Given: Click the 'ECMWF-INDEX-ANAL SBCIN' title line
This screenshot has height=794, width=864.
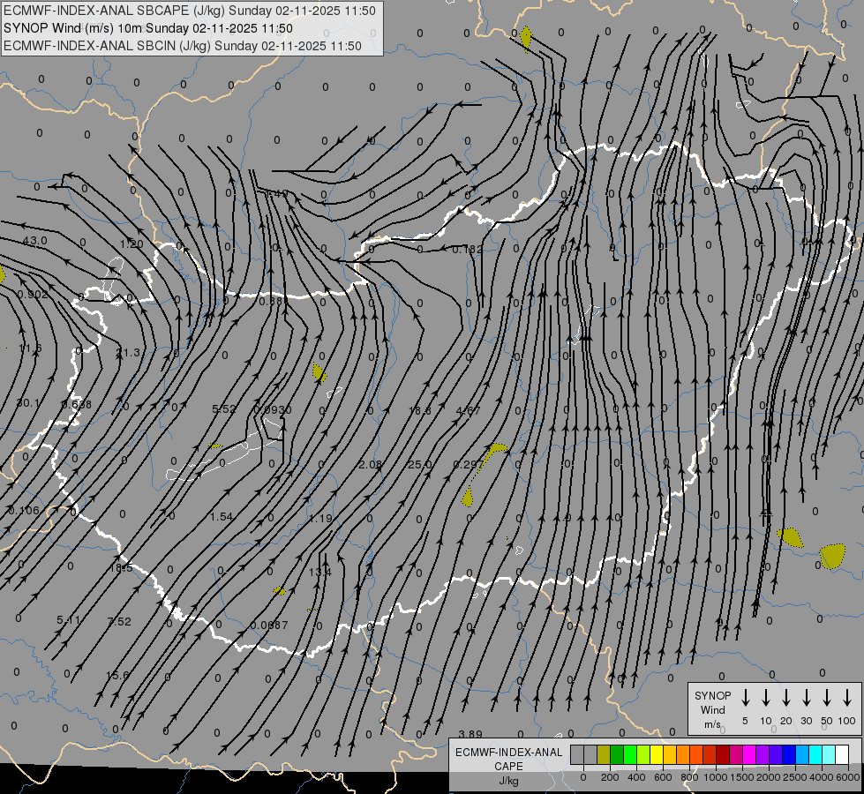Looking at the screenshot, I should [x=183, y=46].
